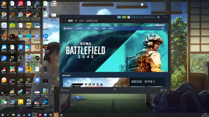Open the 实验室 store link

coord(111,28)
